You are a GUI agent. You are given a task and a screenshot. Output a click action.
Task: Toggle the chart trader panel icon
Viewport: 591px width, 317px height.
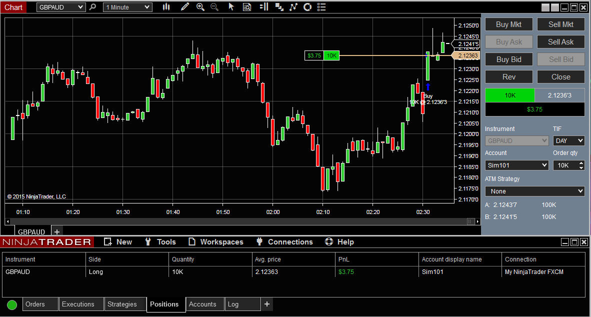264,7
